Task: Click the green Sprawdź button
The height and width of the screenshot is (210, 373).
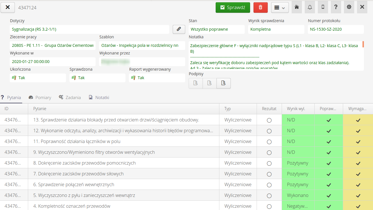Action: tap(233, 7)
